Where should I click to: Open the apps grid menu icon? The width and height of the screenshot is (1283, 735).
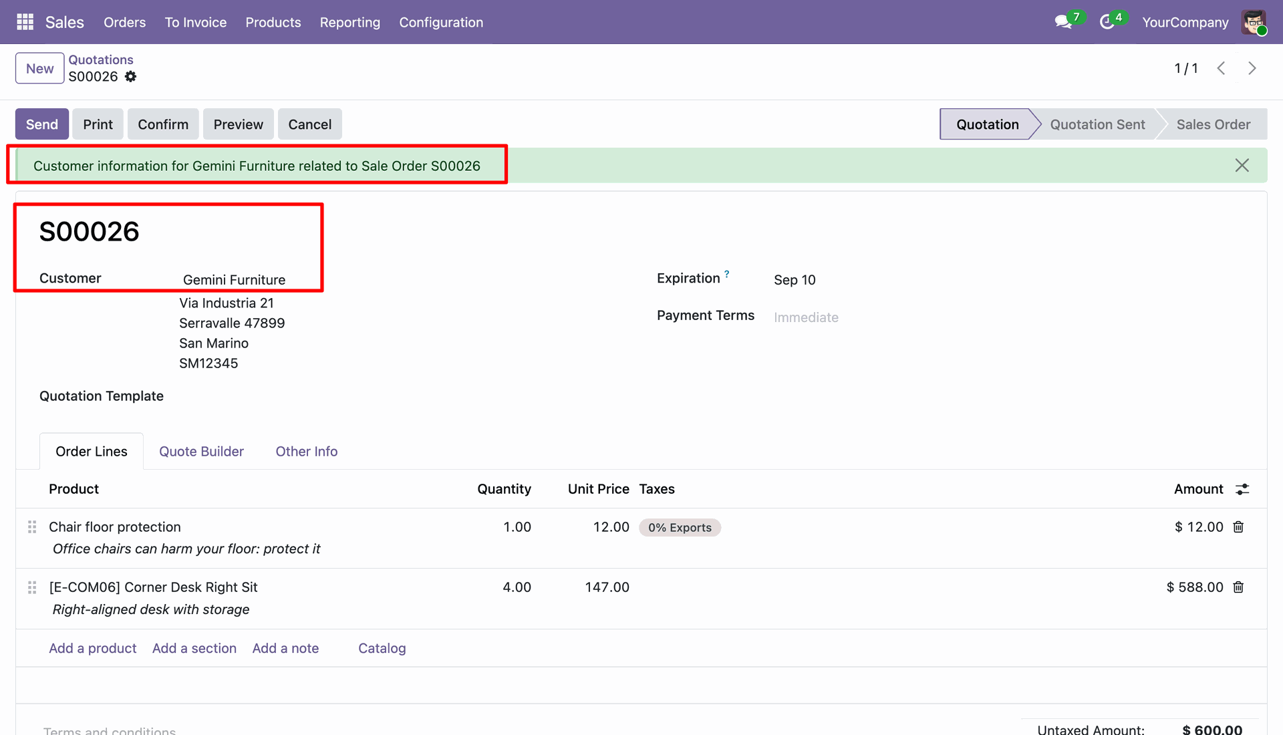click(25, 22)
